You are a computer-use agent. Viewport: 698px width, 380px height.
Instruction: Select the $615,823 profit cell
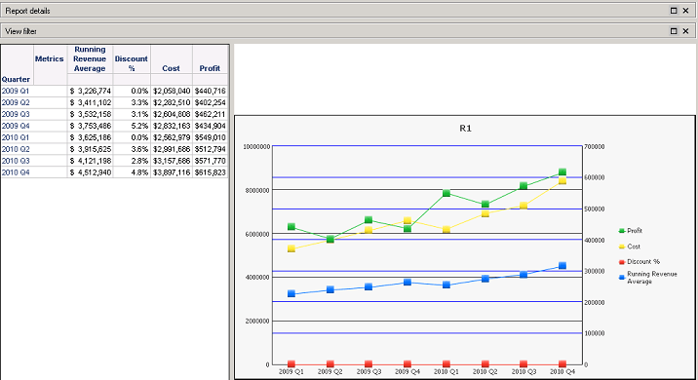tap(211, 172)
